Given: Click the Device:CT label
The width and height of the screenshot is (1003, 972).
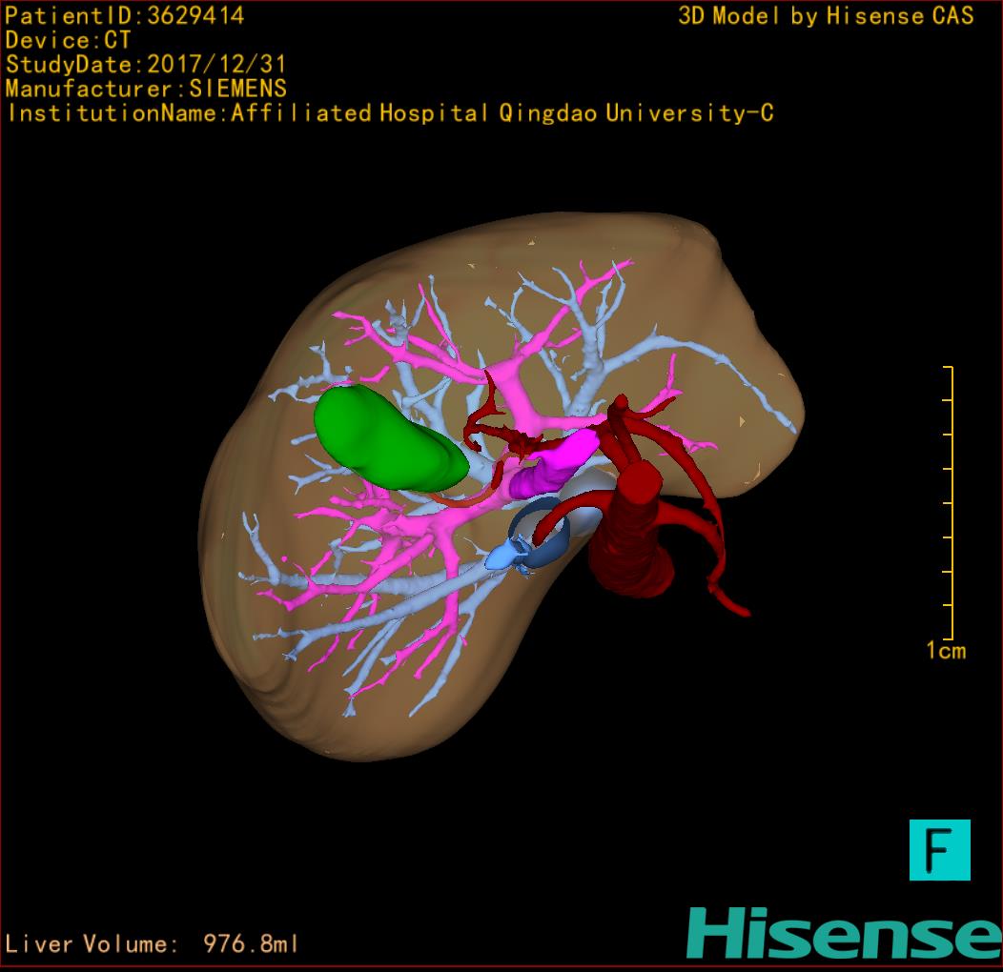Looking at the screenshot, I should [x=68, y=40].
